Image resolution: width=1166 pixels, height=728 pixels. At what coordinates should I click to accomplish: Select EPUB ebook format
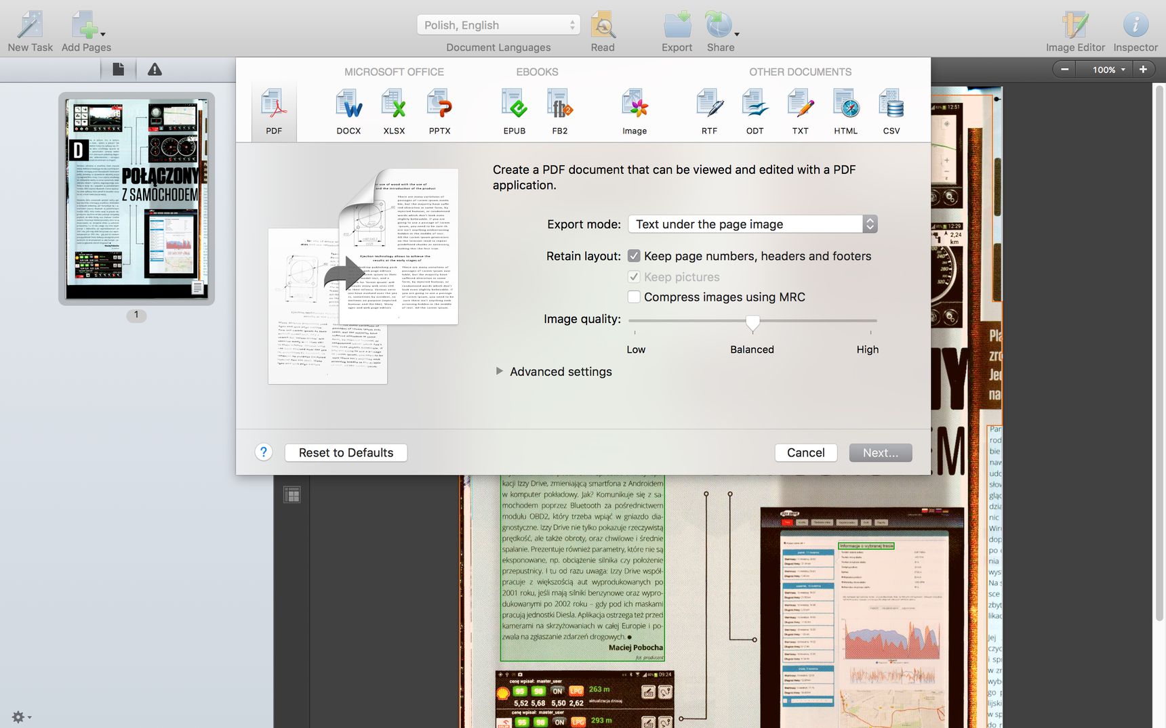515,111
